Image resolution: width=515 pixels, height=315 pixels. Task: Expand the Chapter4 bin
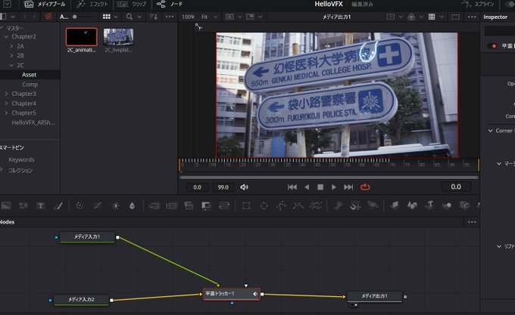(6, 103)
